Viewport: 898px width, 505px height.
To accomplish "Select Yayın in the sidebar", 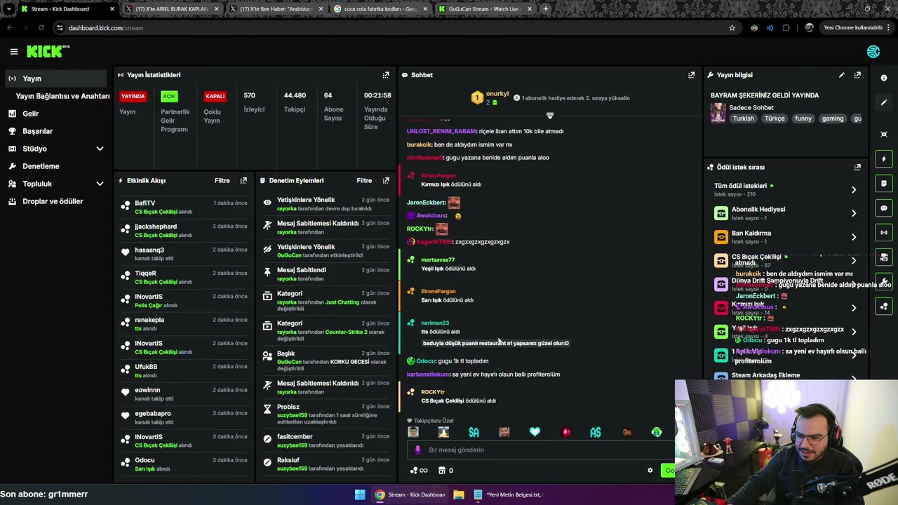I will [x=58, y=79].
